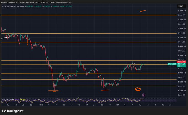188x115 pixels.
Task: Click the 2.350,00 price axis label
Action: pos(182,15)
